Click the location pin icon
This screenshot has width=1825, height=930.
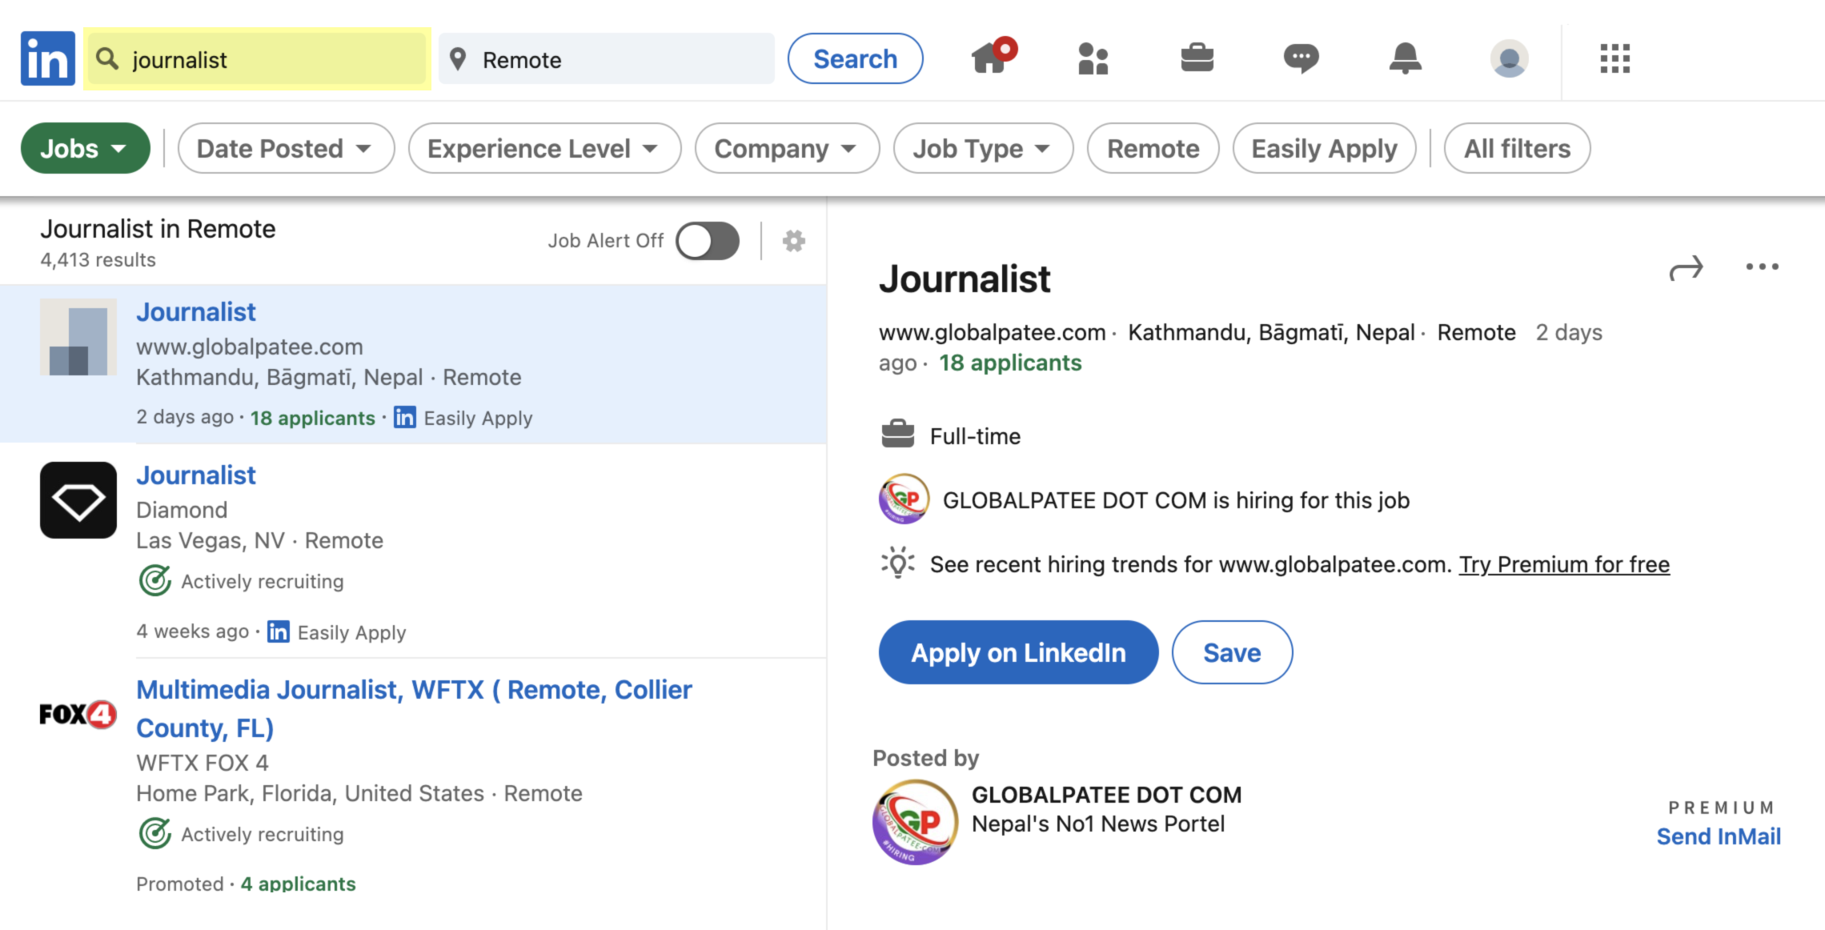(x=458, y=58)
